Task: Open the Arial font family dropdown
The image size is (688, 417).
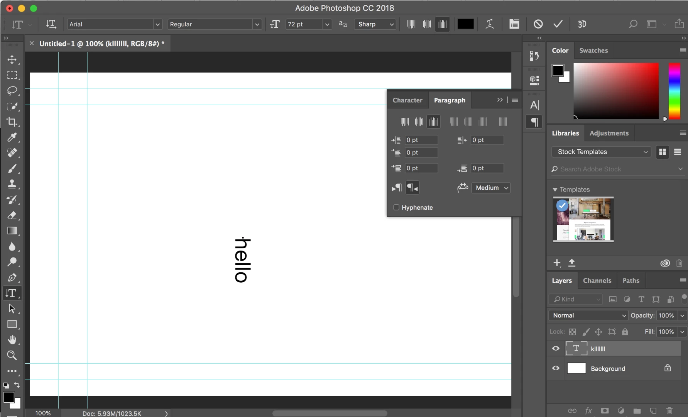Action: 157,24
